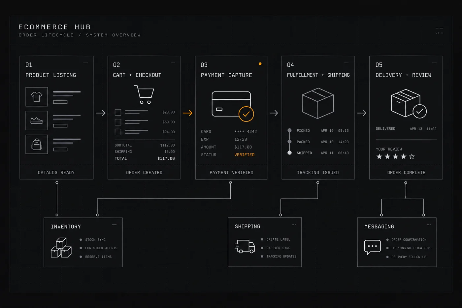Click the delivery confirmation checkmark circle
The image size is (462, 308).
[x=419, y=111]
